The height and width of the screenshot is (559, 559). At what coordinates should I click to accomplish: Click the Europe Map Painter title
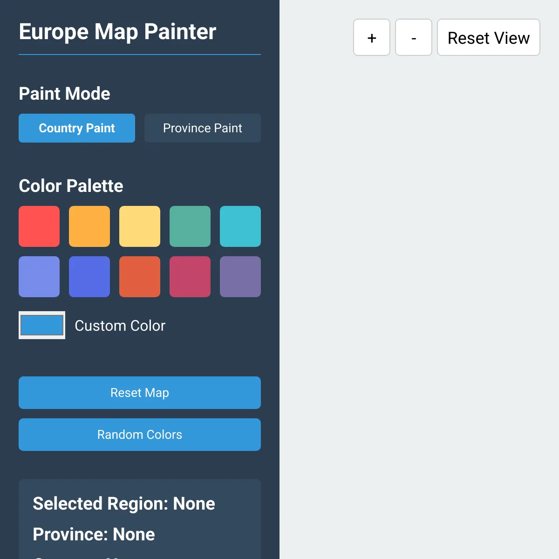(x=117, y=32)
